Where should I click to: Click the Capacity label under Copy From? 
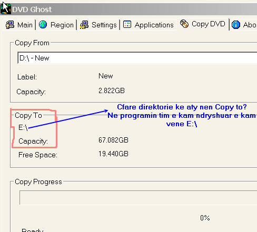(31, 92)
